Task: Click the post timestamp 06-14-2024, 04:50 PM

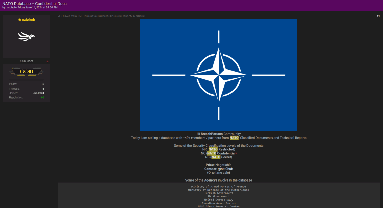Action: tap(69, 16)
